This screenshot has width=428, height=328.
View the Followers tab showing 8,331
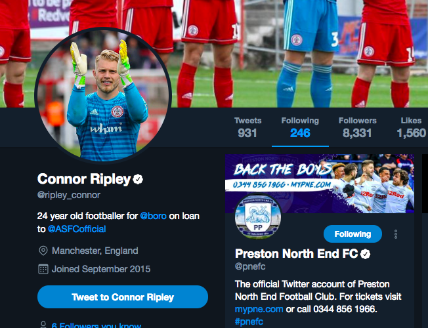[x=357, y=127]
